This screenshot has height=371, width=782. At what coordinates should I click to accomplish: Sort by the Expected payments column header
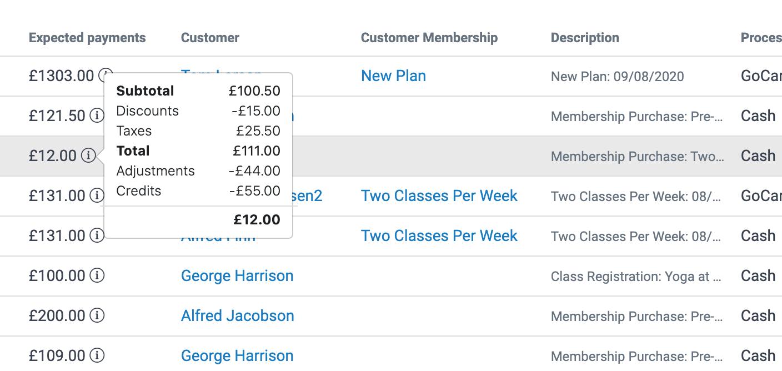(x=87, y=37)
